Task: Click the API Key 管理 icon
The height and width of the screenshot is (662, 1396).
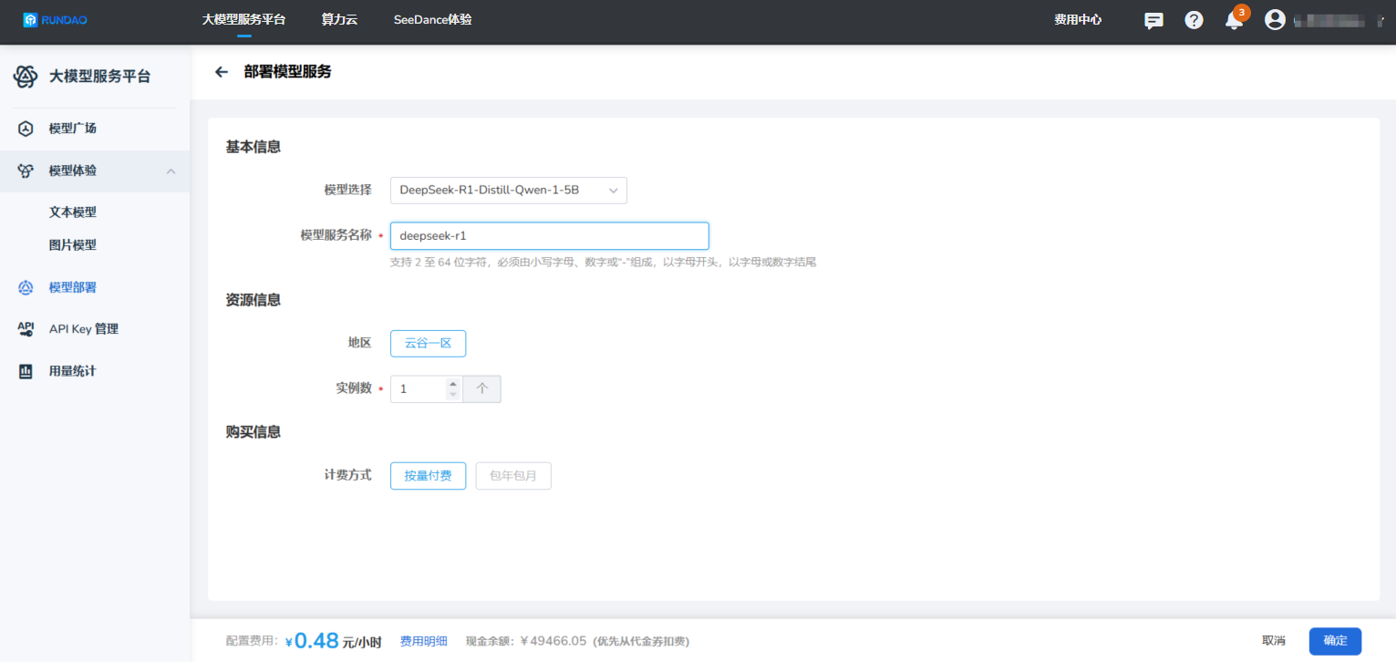Action: click(26, 329)
